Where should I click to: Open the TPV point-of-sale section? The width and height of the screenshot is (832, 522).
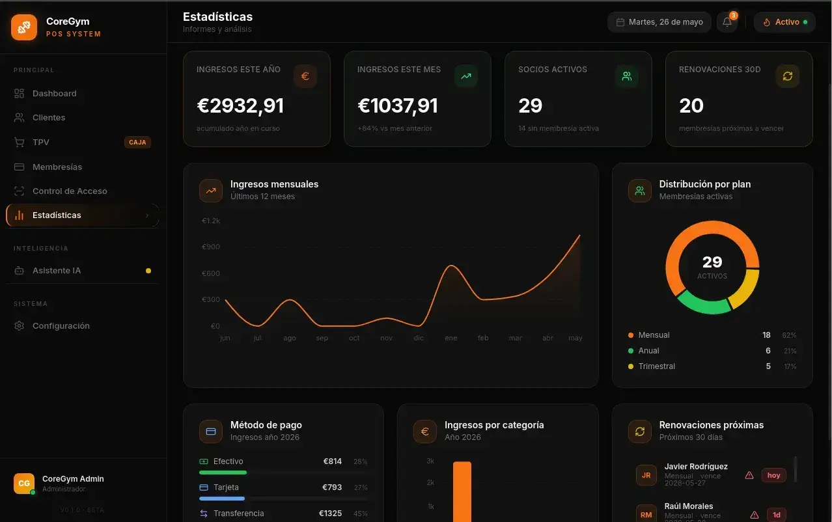(x=82, y=142)
